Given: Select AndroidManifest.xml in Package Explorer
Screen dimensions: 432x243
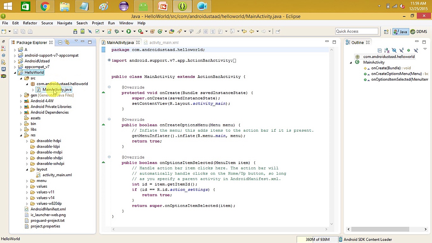Looking at the screenshot, I should coord(48,209).
